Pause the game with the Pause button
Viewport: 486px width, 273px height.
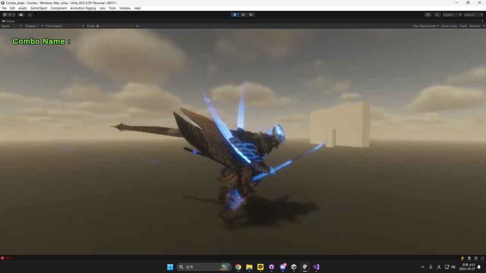(243, 15)
